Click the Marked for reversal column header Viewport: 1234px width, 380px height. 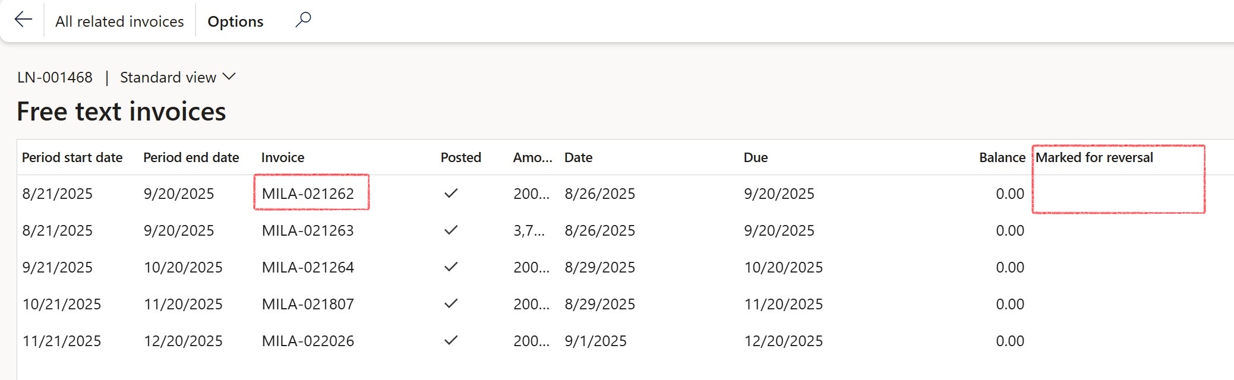click(x=1093, y=157)
